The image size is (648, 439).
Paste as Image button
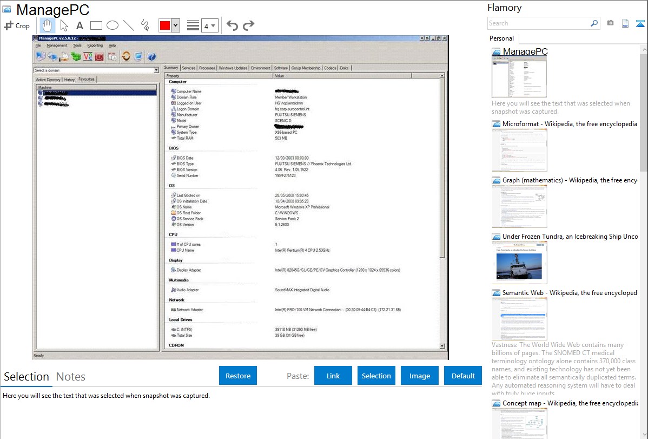point(419,376)
